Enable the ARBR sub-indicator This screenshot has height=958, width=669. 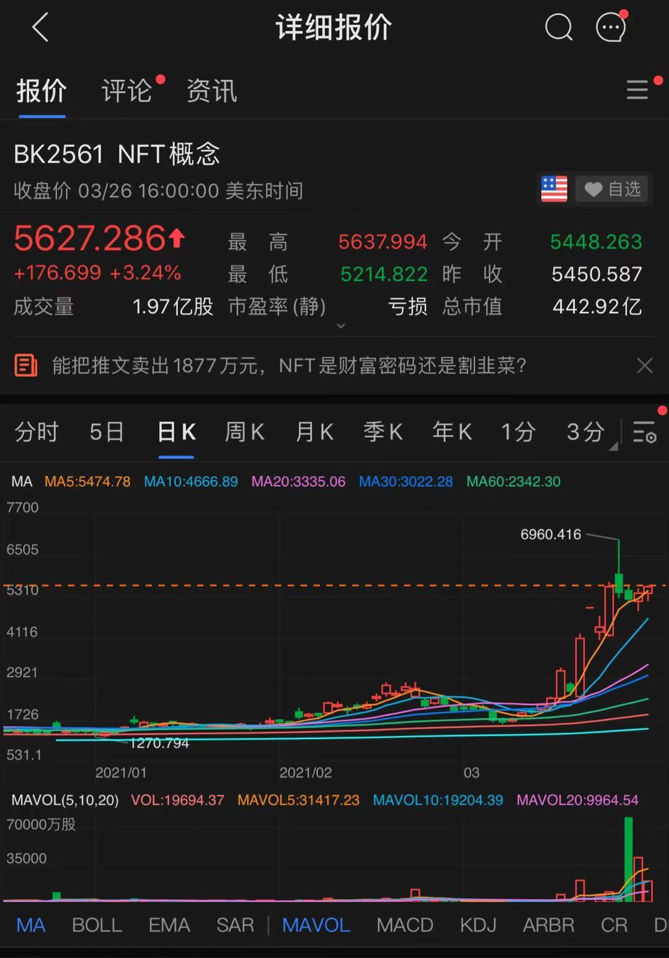point(549,925)
